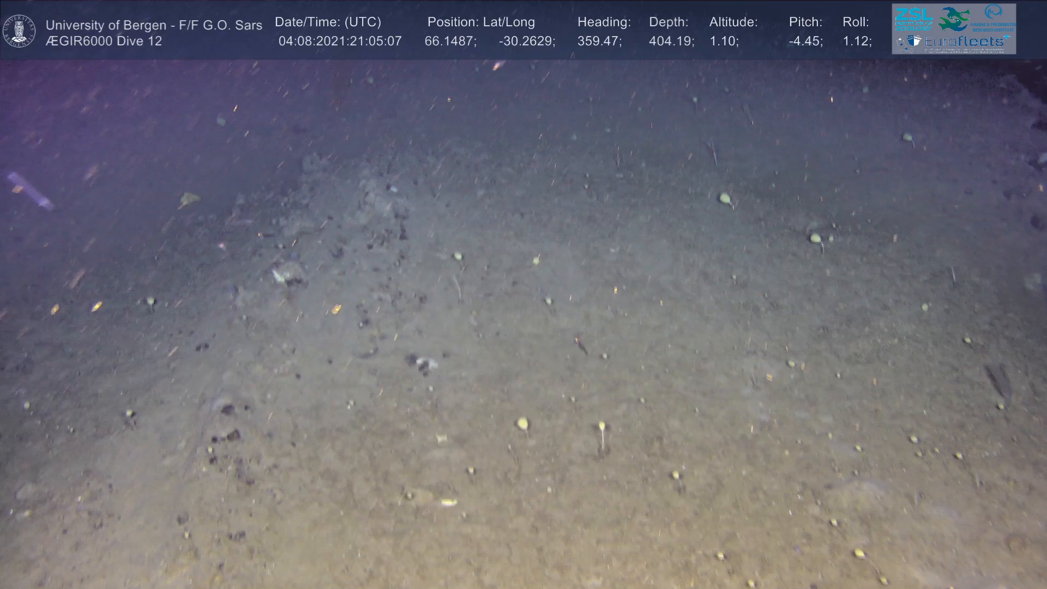Click the "Heading:" label
The height and width of the screenshot is (589, 1047).
pyautogui.click(x=604, y=22)
